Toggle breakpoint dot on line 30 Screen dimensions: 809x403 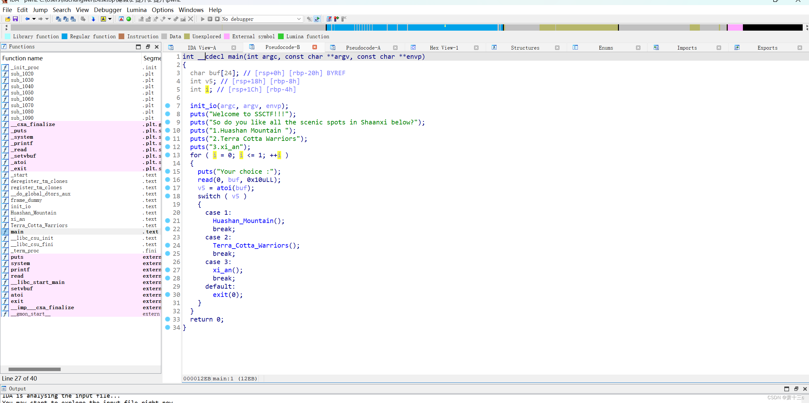168,294
